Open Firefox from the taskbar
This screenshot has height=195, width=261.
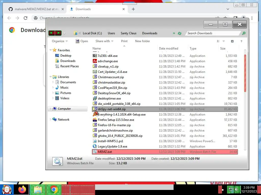22,189
